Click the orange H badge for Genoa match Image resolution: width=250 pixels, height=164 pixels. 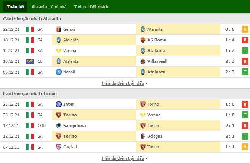[x=245, y=29]
